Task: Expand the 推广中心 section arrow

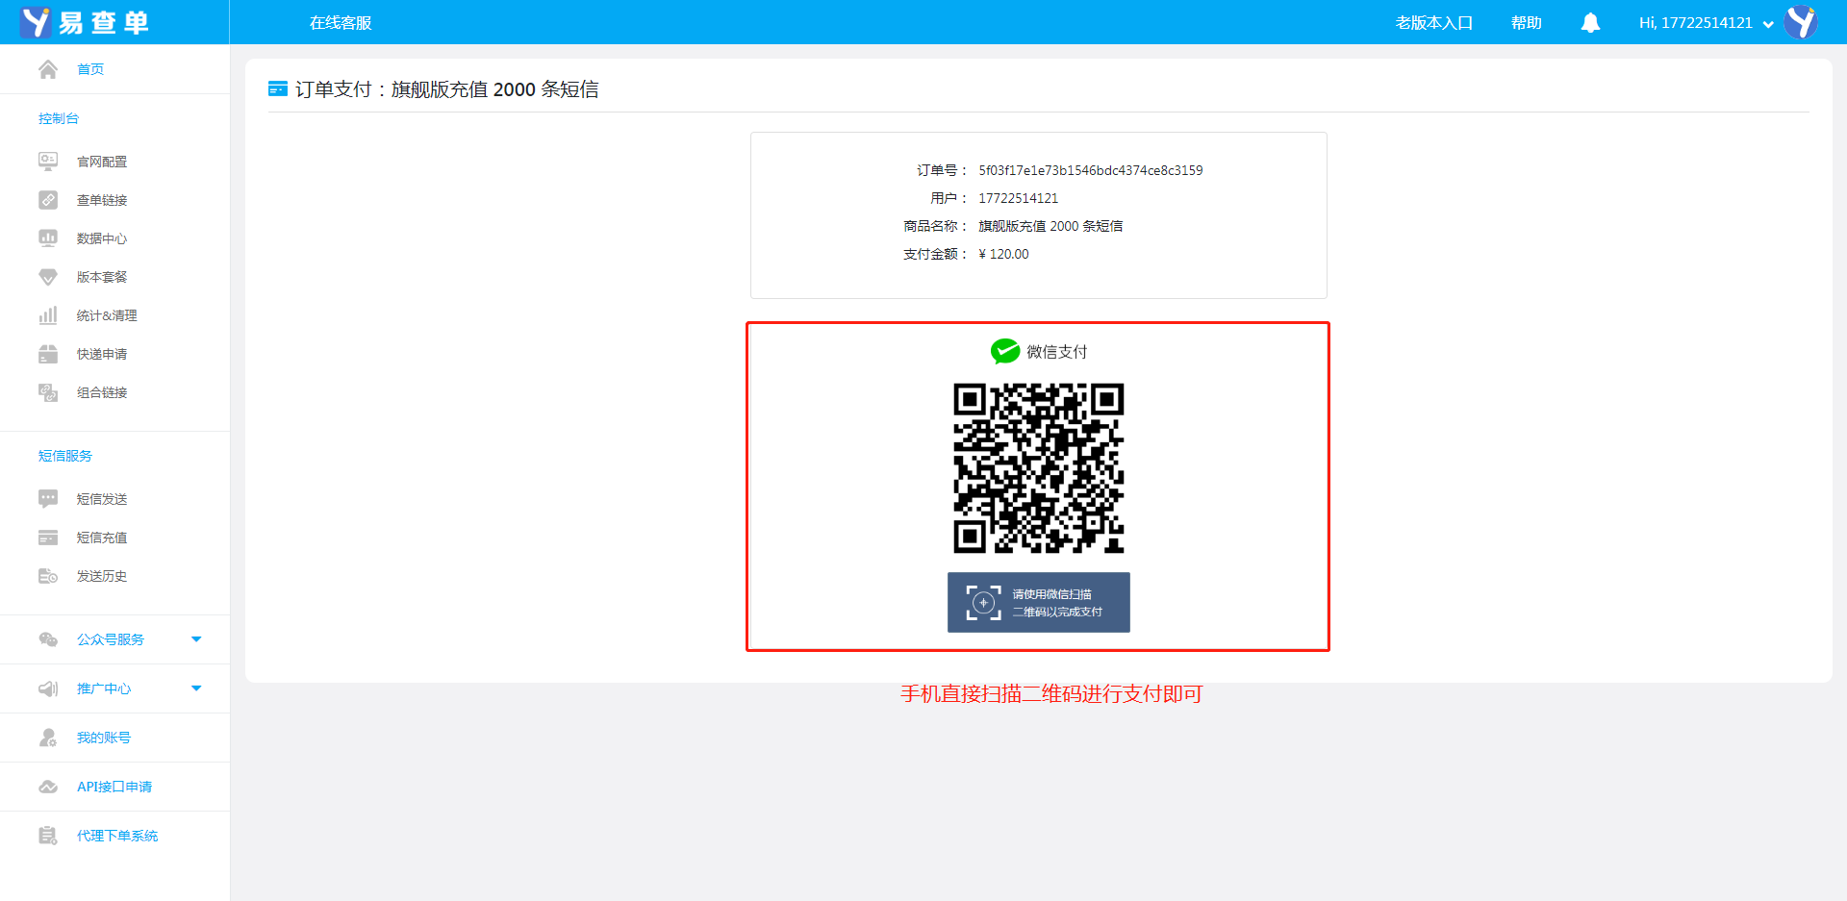Action: [196, 688]
